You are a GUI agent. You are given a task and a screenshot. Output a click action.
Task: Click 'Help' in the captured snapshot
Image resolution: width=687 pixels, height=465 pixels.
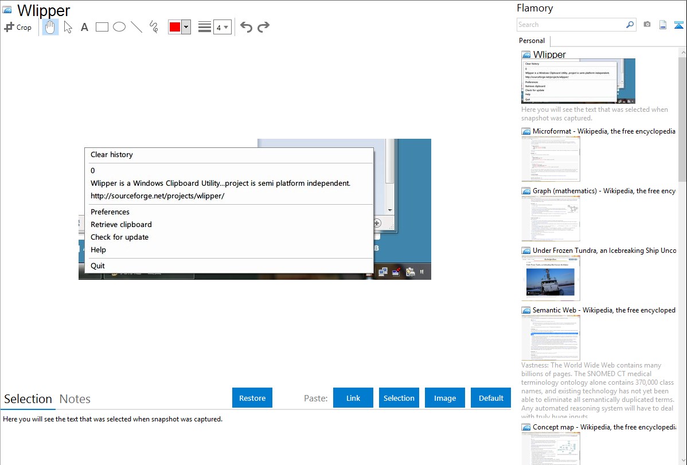coord(98,250)
